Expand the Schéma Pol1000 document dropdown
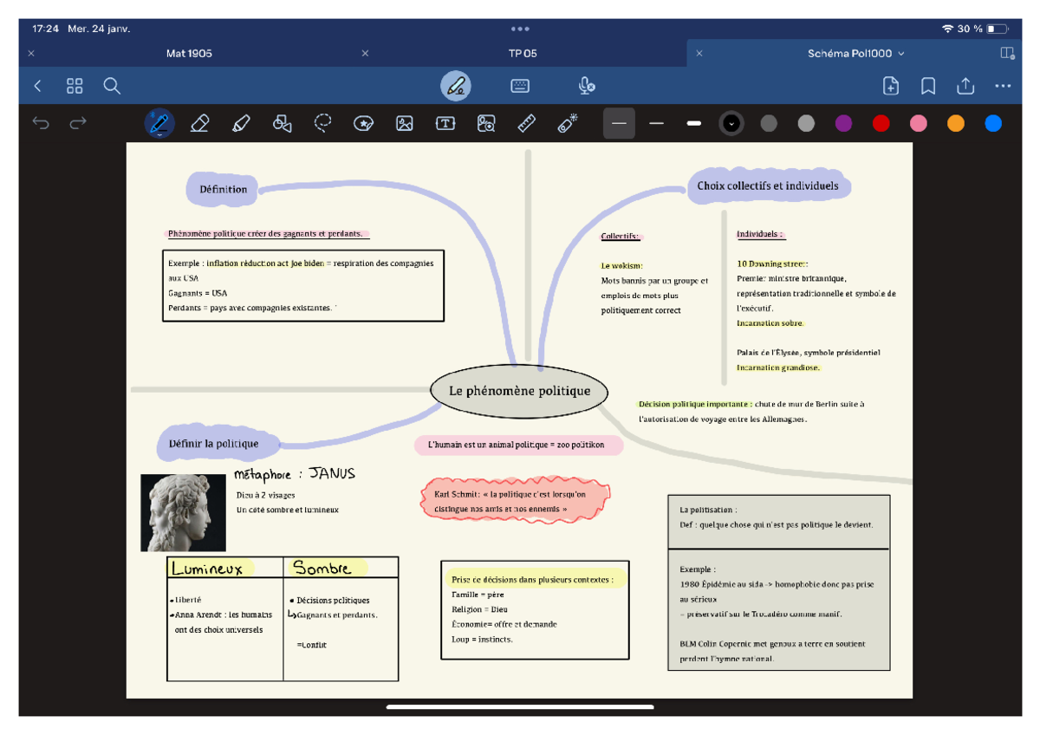The width and height of the screenshot is (1040, 735). pos(901,54)
